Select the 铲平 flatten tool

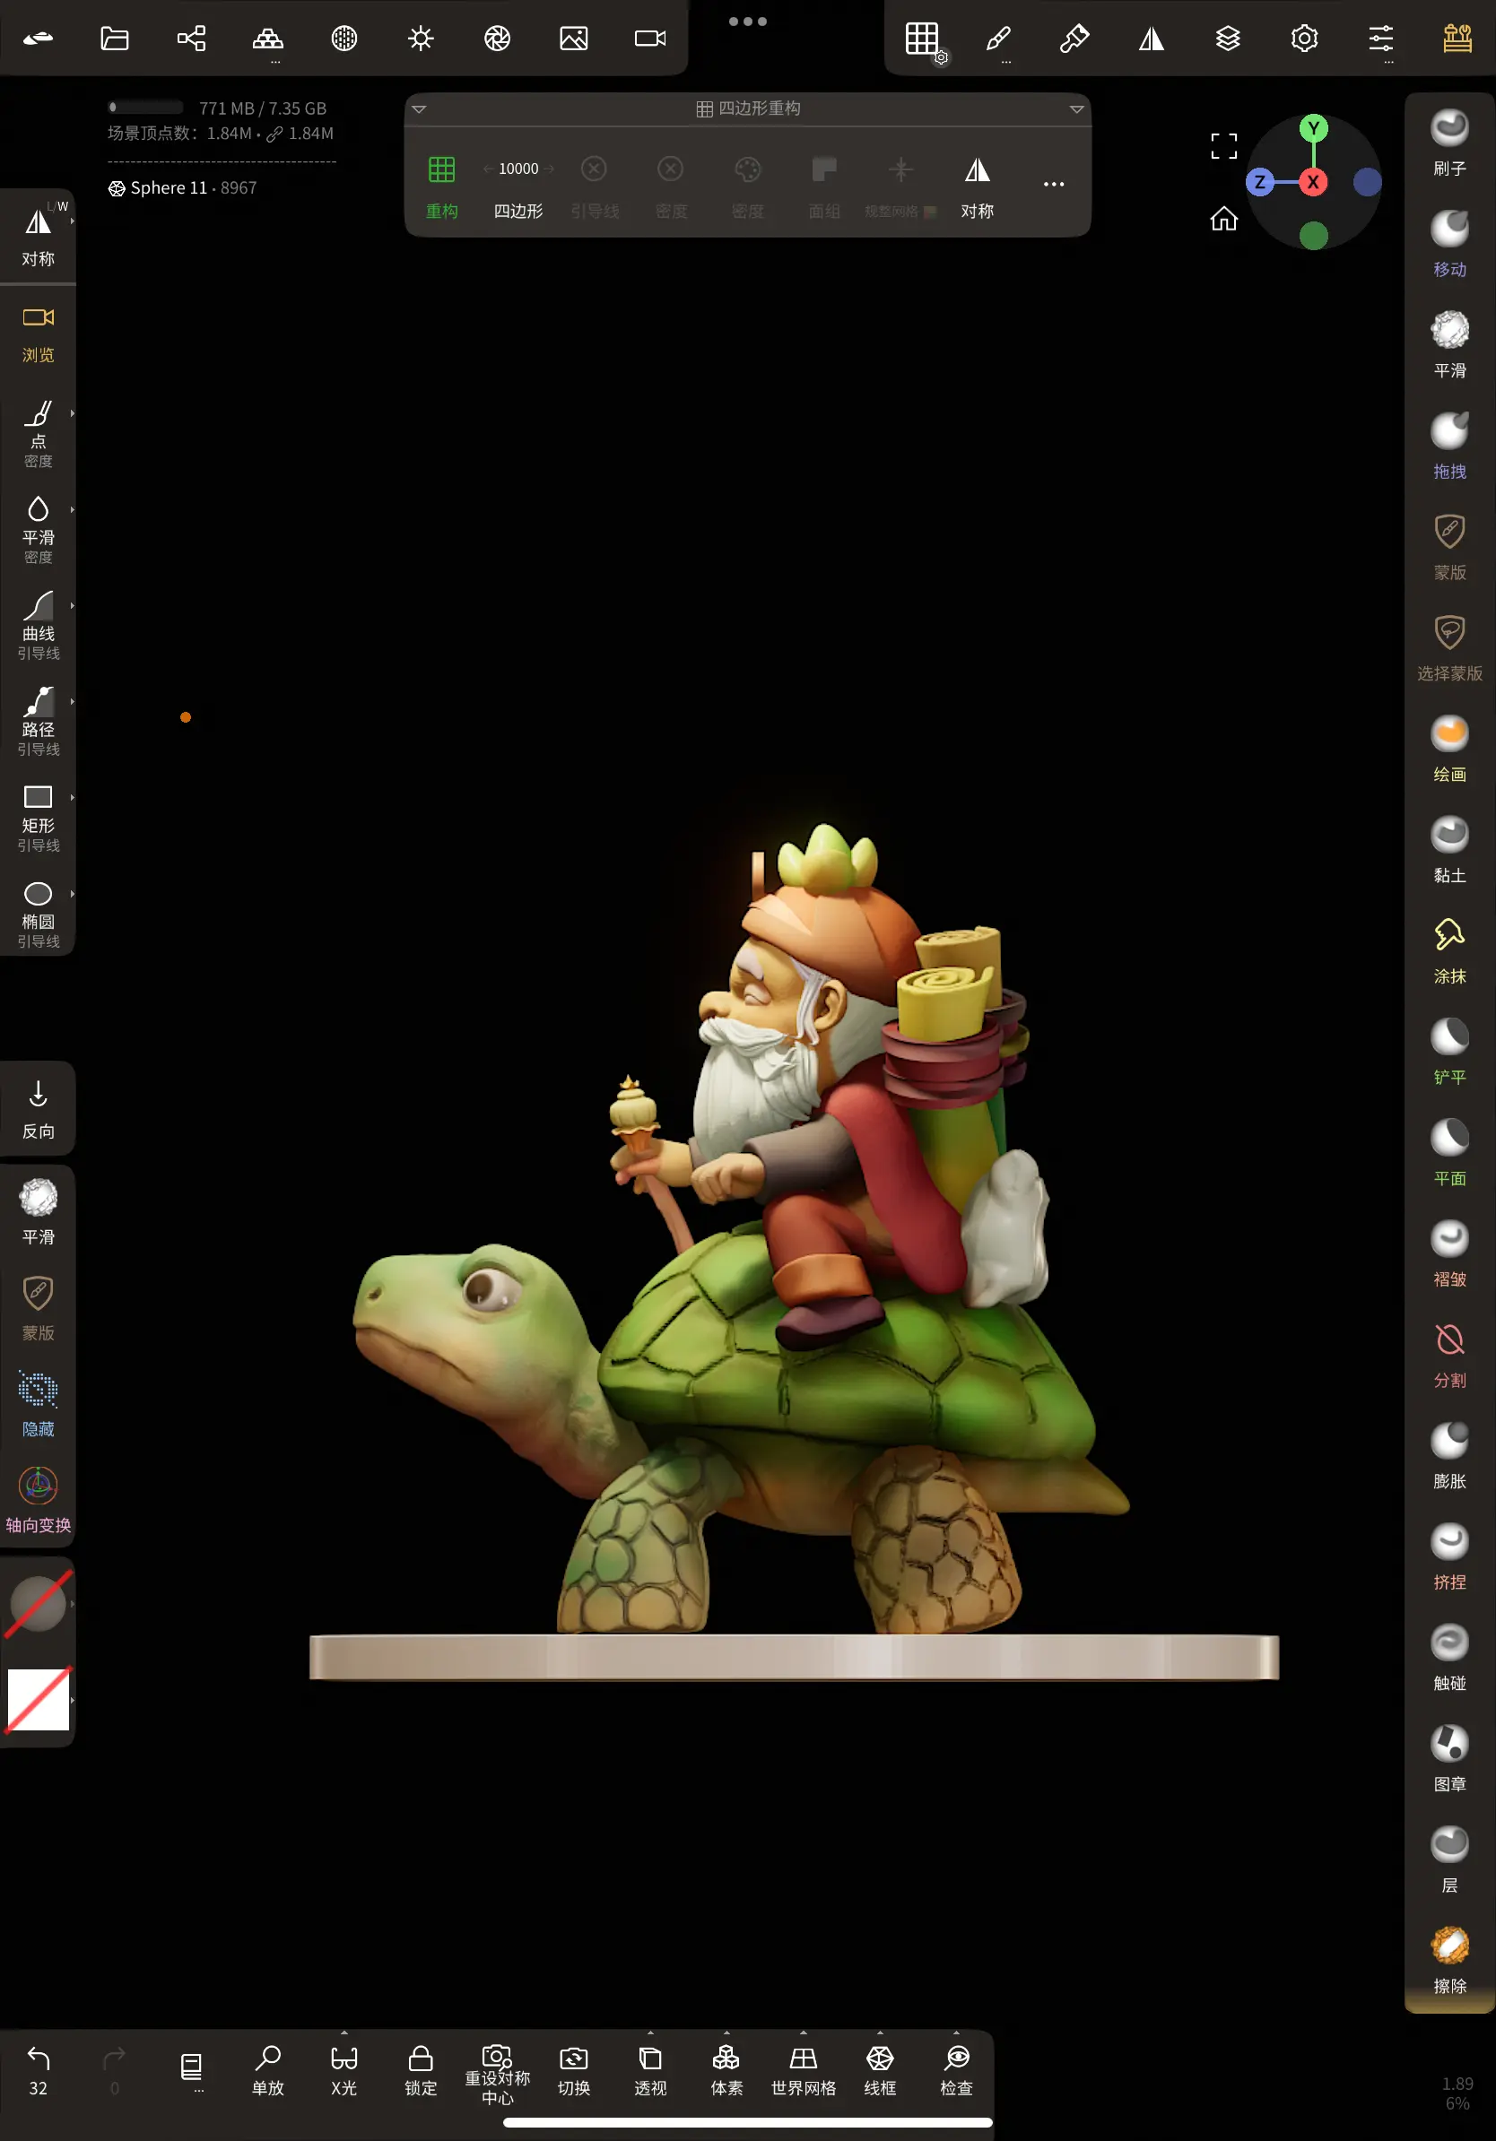point(1449,1052)
